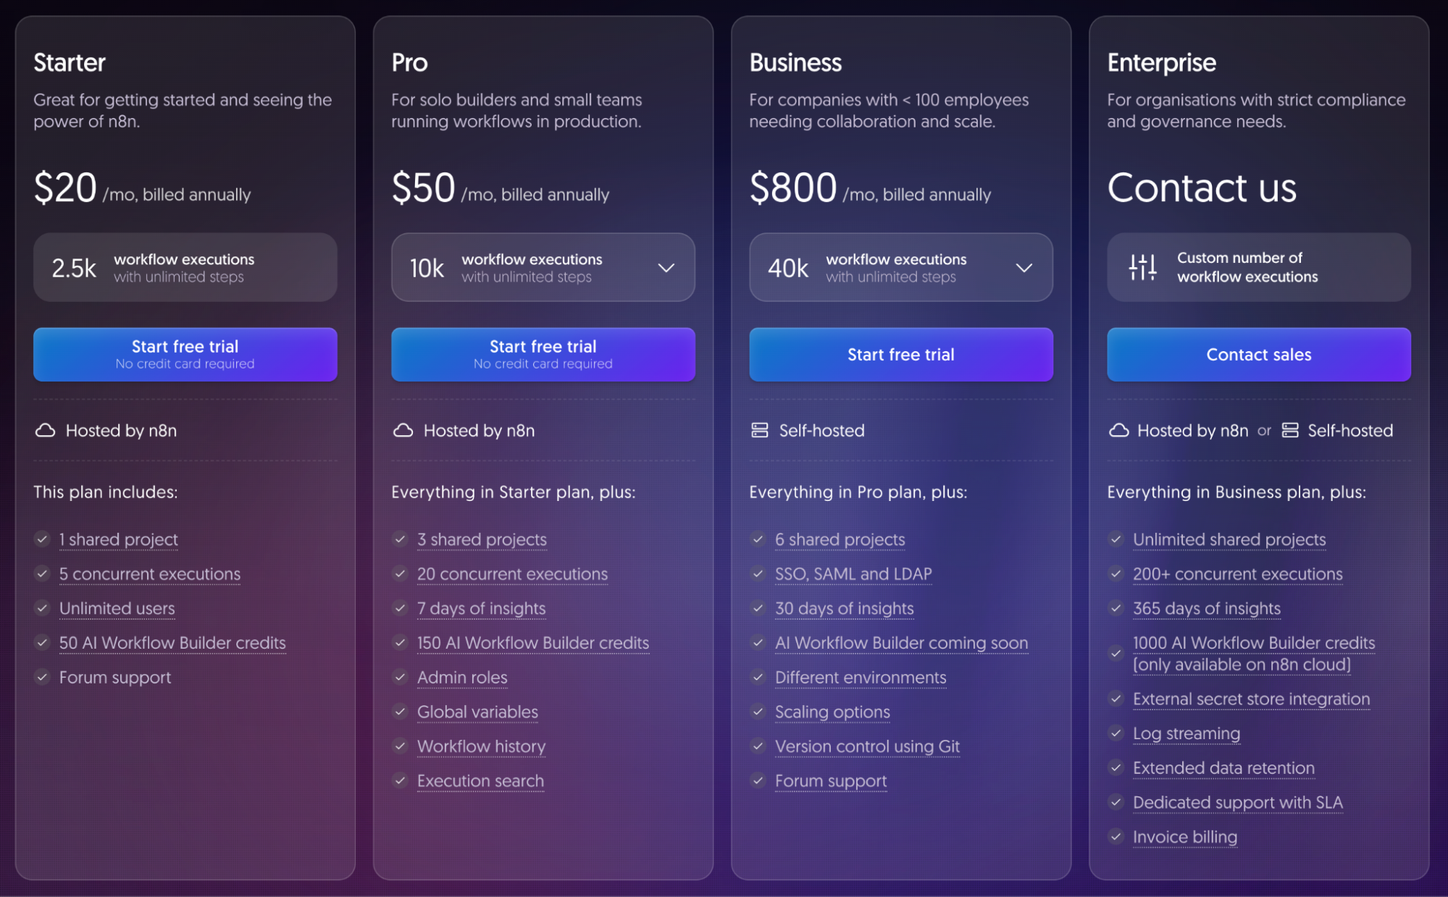
Task: Click the cloud Hosted by n8n icon under Starter
Action: (45, 430)
